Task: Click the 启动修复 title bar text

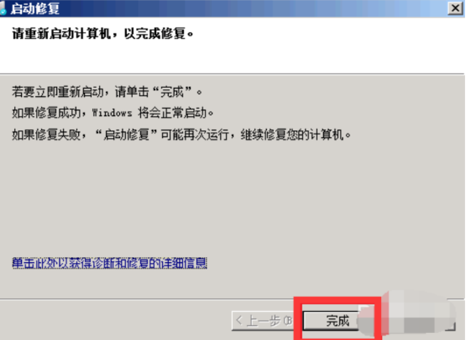Action: click(35, 8)
